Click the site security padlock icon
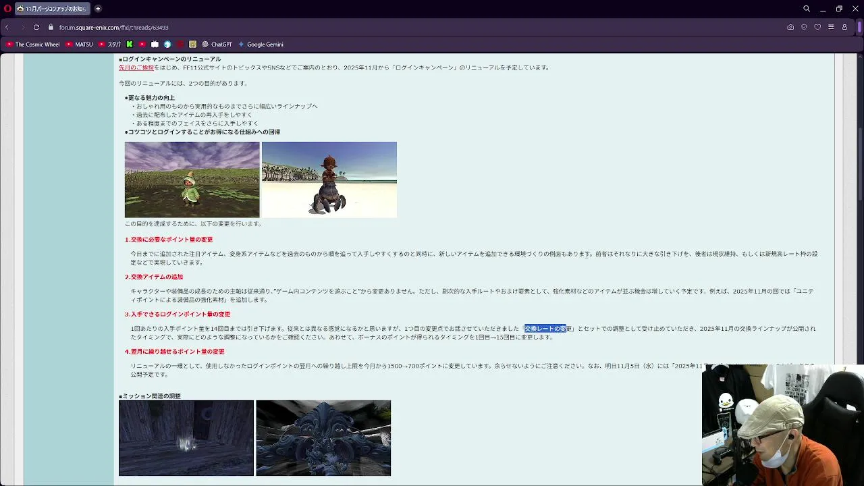Screen dimensions: 864x486 (x=51, y=27)
